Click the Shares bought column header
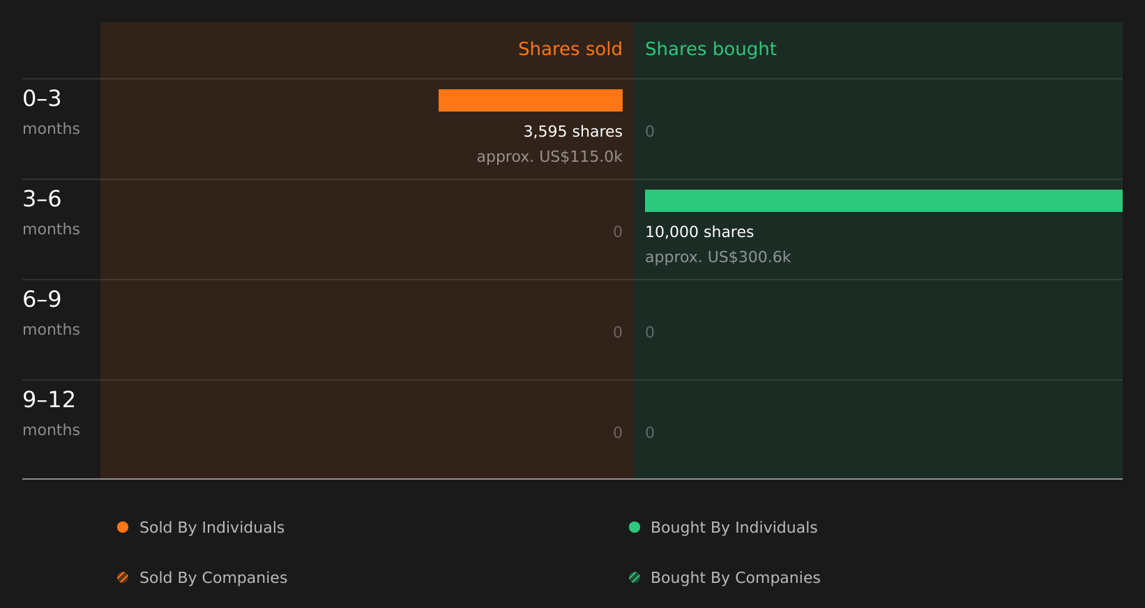 pyautogui.click(x=711, y=49)
